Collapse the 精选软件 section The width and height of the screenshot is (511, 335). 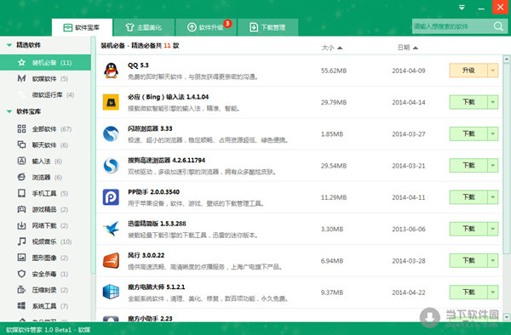point(9,45)
